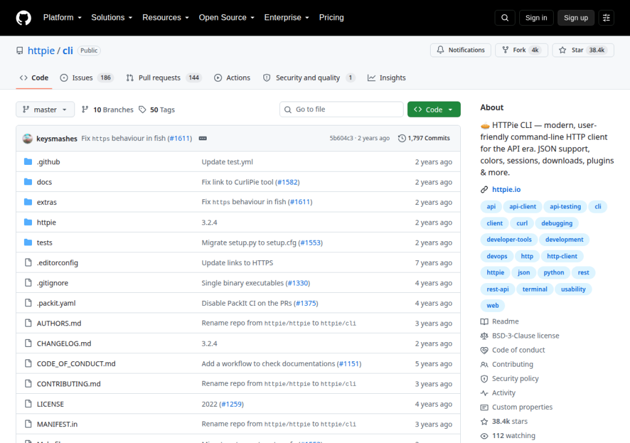This screenshot has height=443, width=630.
Task: Switch to the Insights tab
Action: pos(386,78)
